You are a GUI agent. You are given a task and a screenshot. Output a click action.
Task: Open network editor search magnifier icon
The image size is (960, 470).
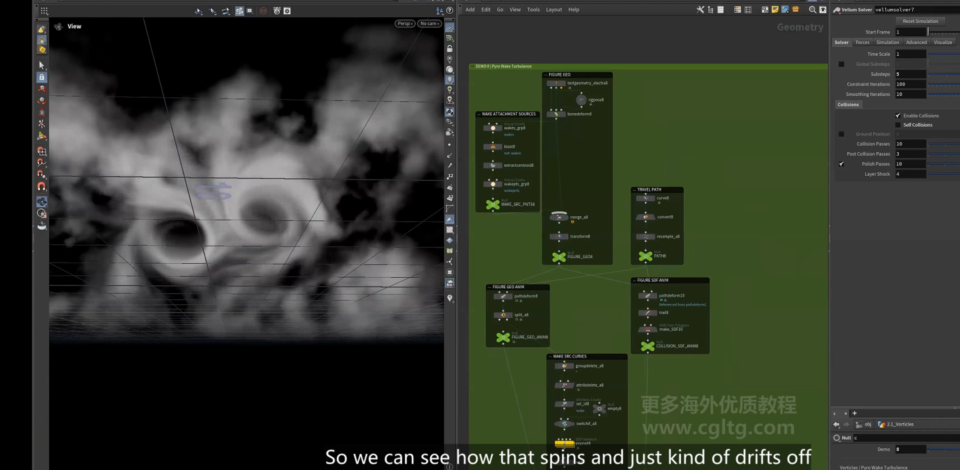click(x=812, y=10)
